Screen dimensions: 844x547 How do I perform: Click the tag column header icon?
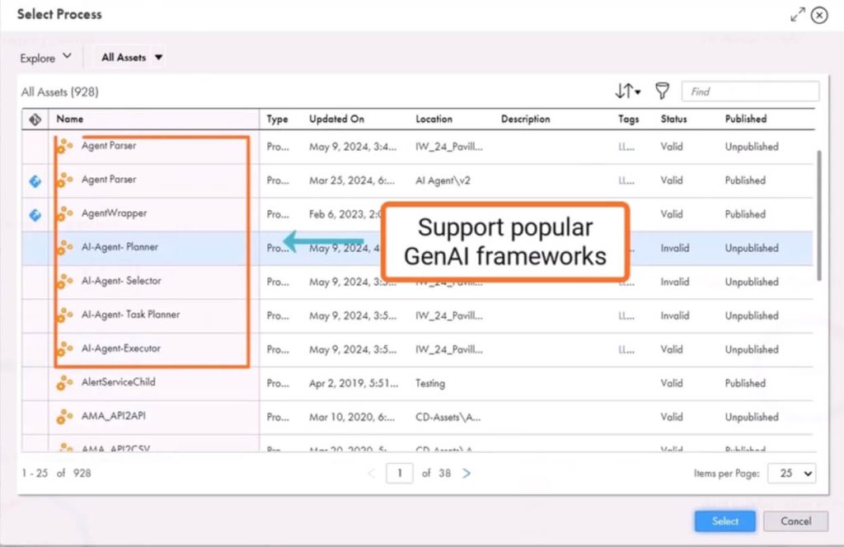tap(35, 119)
